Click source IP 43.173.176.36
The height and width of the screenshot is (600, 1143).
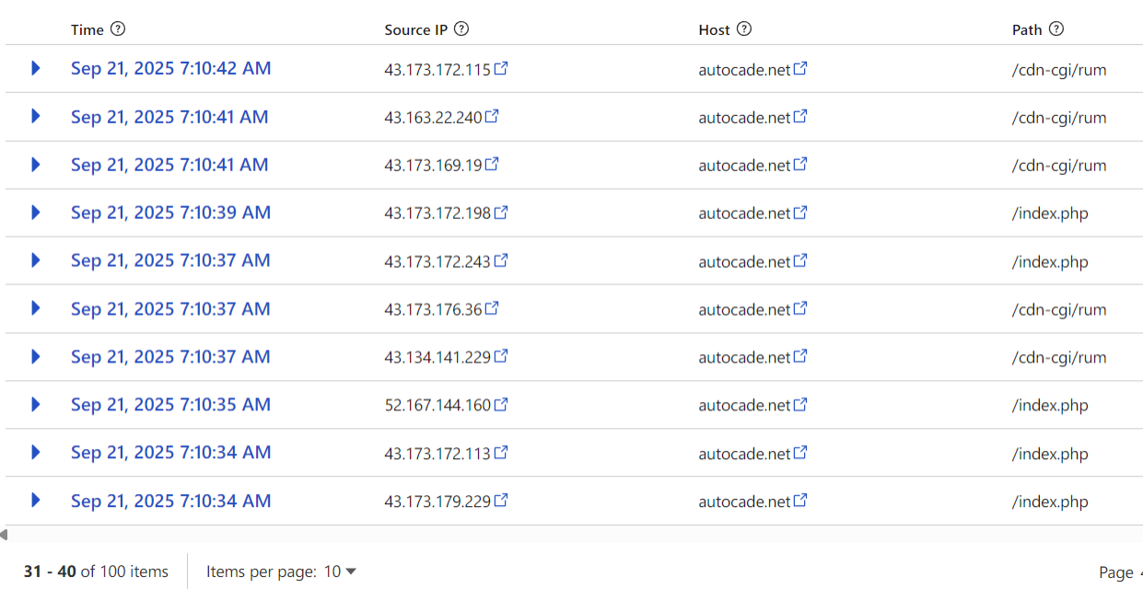coord(433,309)
